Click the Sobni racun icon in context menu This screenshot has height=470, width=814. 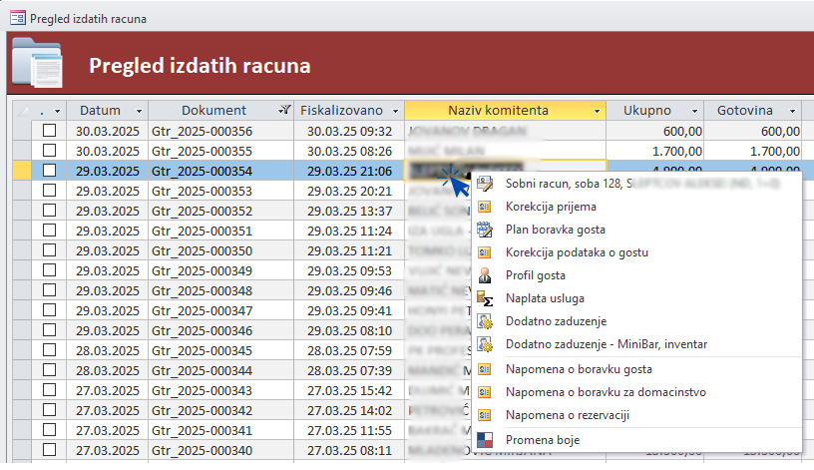[486, 184]
